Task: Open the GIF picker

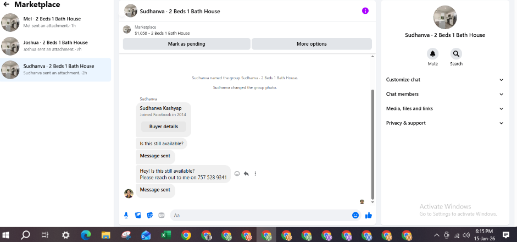Action: pyautogui.click(x=161, y=215)
